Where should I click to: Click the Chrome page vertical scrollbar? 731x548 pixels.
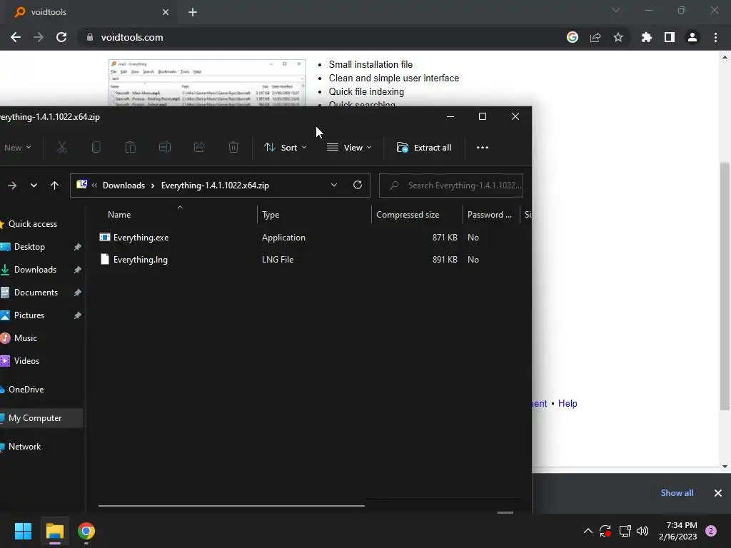coord(725,287)
